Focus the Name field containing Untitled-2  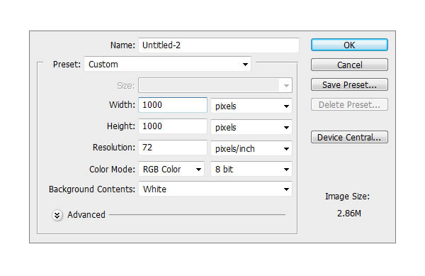(219, 45)
